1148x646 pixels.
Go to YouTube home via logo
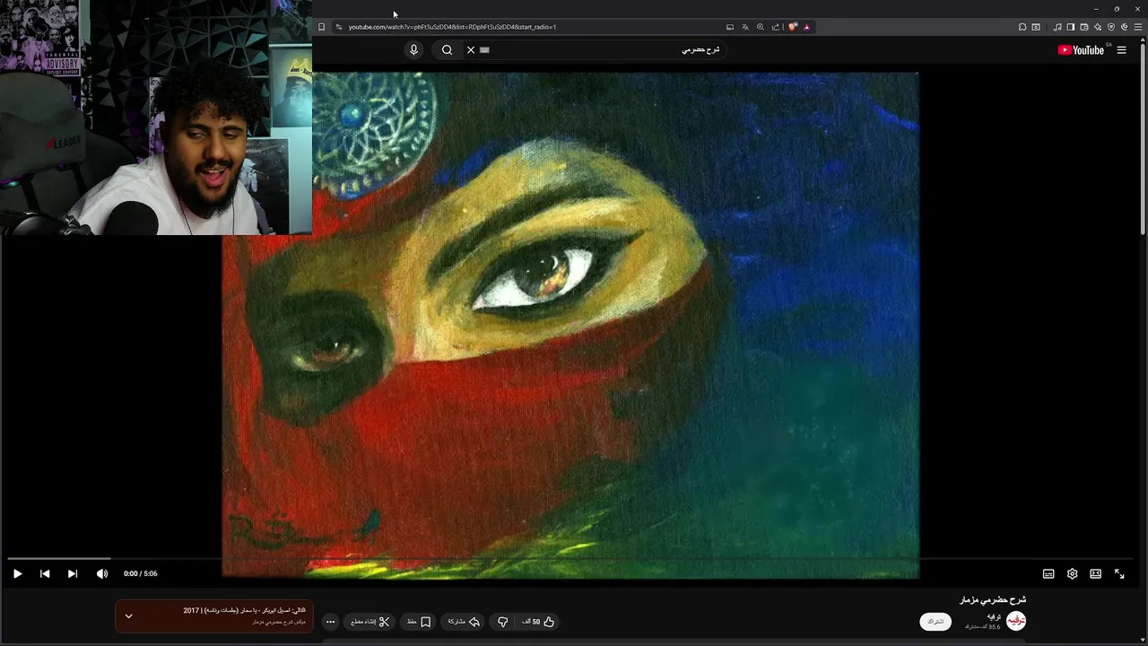tap(1081, 49)
